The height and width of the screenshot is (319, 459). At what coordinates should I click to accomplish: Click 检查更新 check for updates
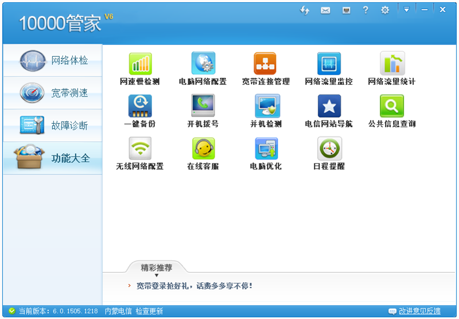[x=149, y=311]
